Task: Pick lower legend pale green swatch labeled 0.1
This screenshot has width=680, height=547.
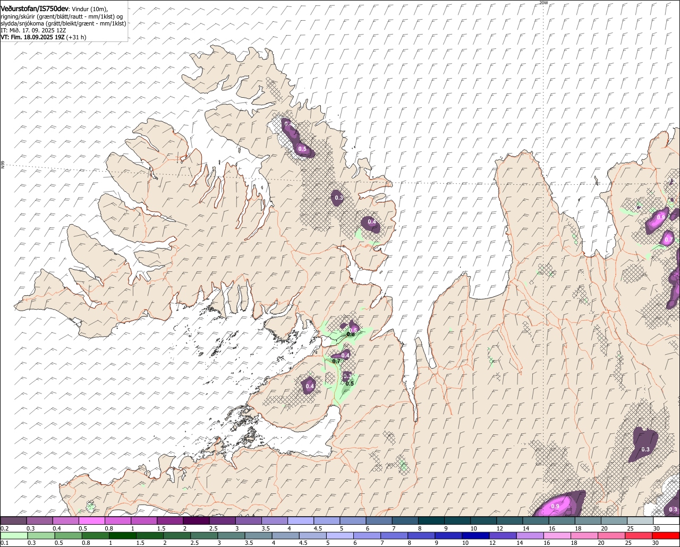Action: (x=14, y=535)
